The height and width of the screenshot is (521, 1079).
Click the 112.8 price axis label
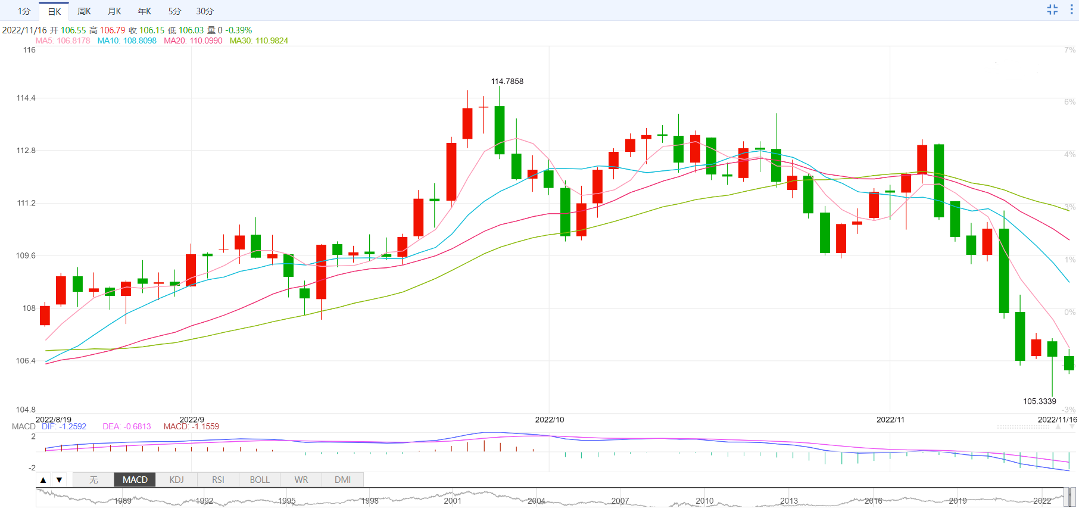(x=26, y=151)
